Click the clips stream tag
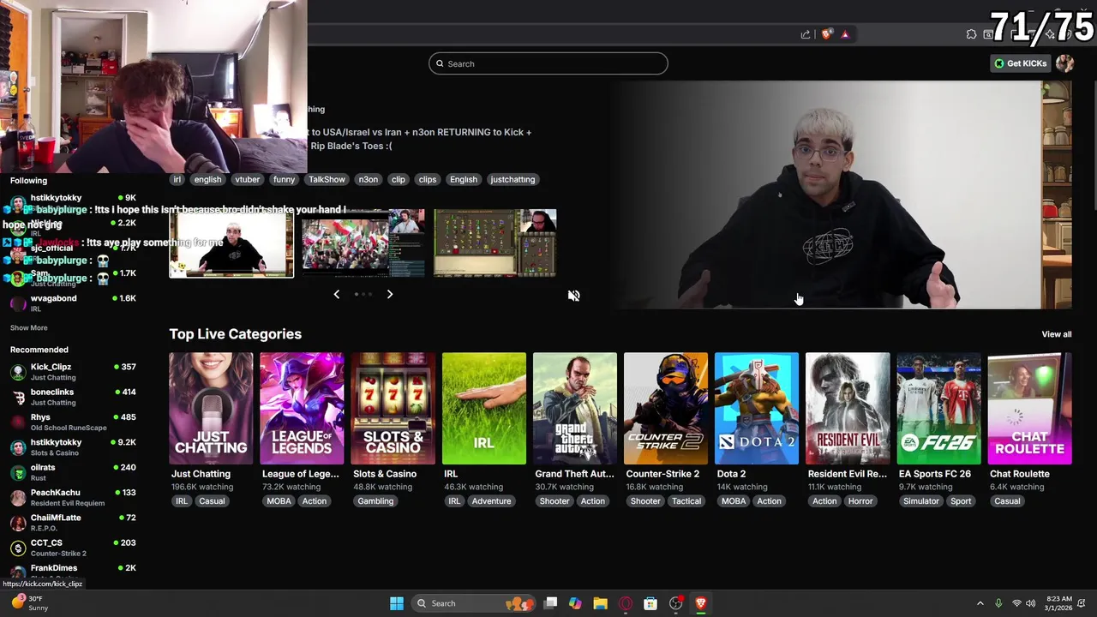The width and height of the screenshot is (1097, 617). pos(427,179)
